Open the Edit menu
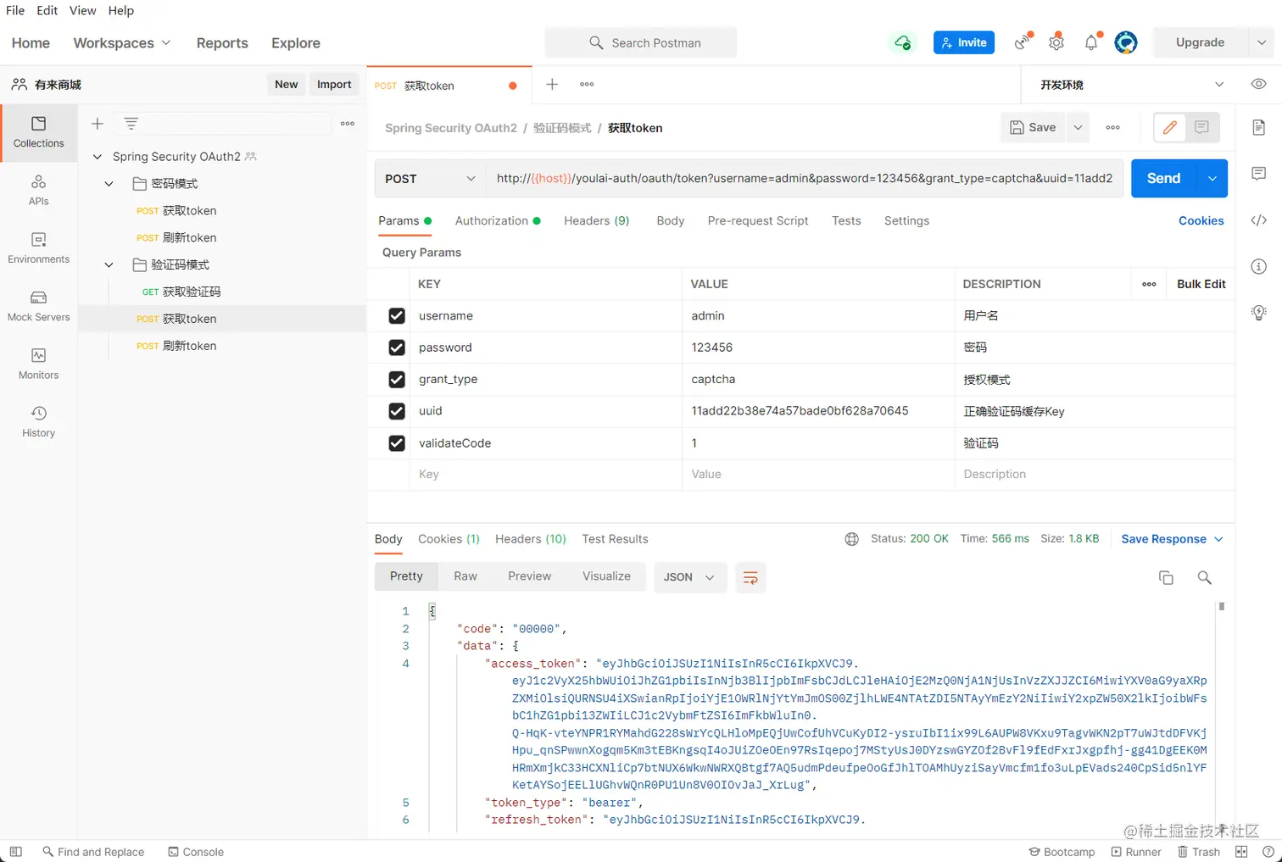The height and width of the screenshot is (862, 1282). [x=47, y=10]
